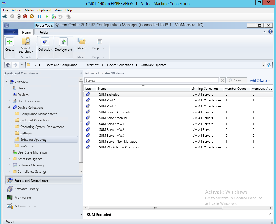Click the refresh icon beside breadcrumb bar

tap(269, 65)
